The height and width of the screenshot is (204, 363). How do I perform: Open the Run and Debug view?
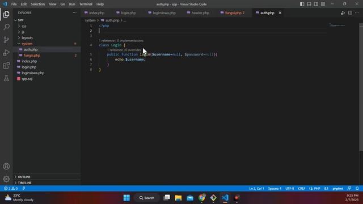(6, 53)
